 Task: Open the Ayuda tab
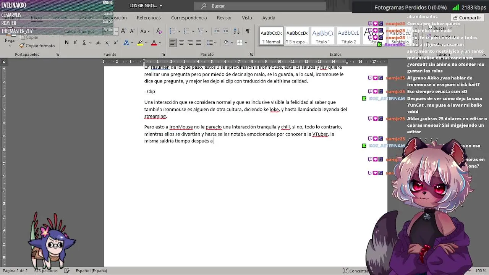click(x=269, y=18)
